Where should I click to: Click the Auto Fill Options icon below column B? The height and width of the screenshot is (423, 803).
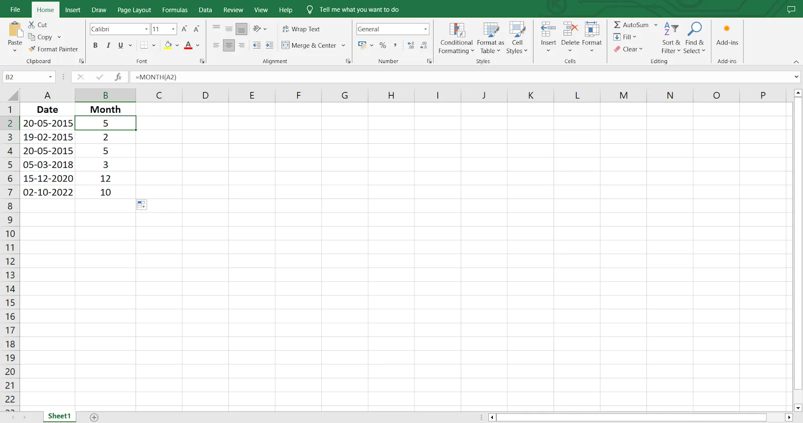[x=142, y=205]
